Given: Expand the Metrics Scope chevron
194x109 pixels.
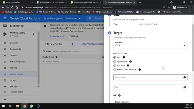Looking at the screenshot, I should pyautogui.click(x=33, y=34).
